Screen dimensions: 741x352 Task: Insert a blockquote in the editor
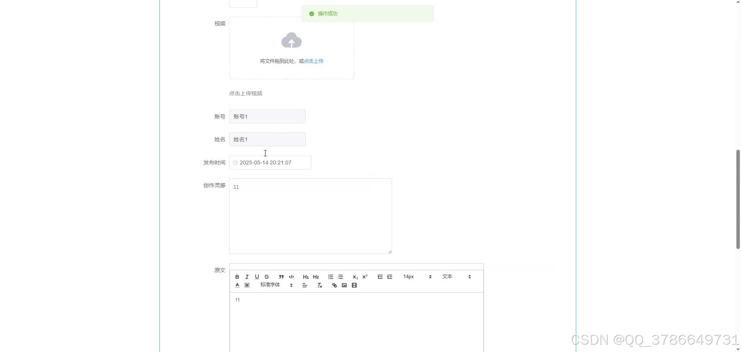[x=281, y=277]
